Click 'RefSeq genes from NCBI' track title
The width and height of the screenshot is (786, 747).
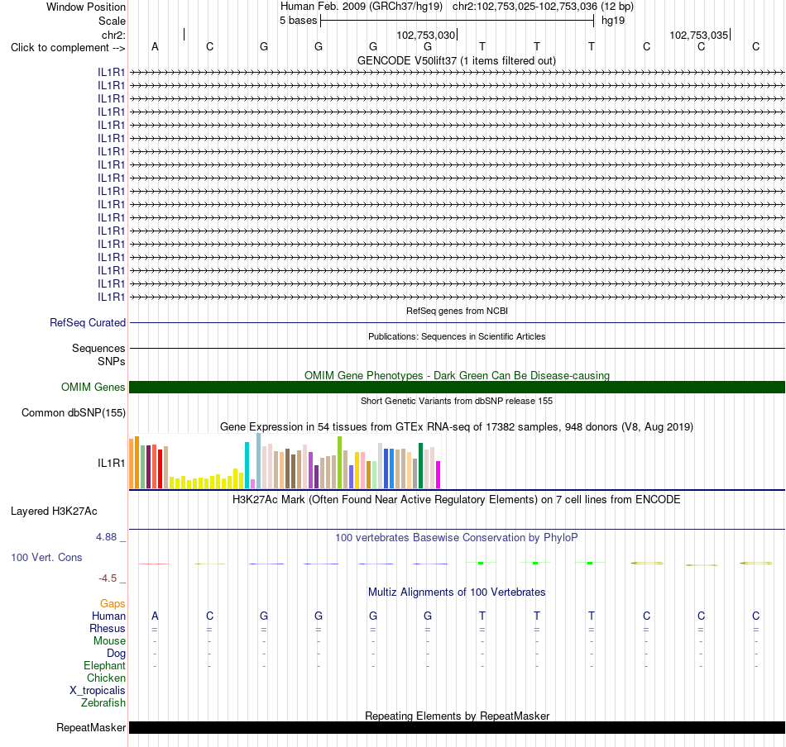coord(457,311)
